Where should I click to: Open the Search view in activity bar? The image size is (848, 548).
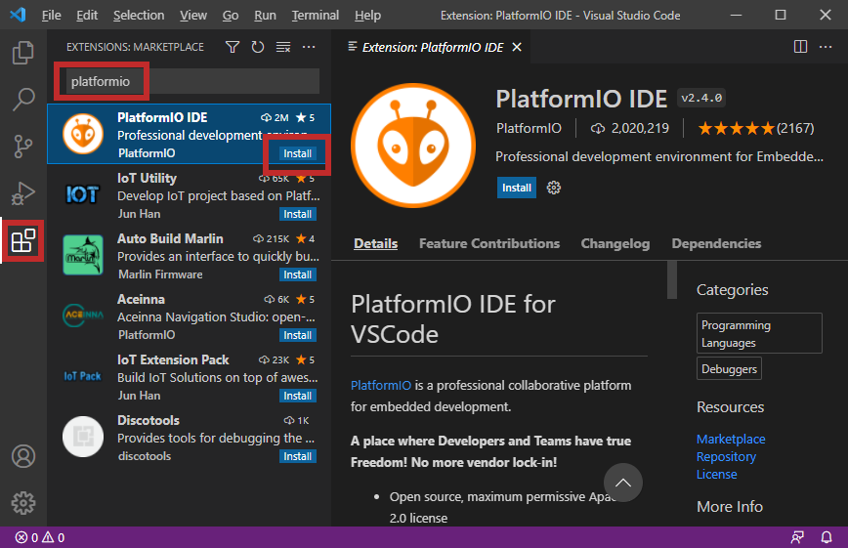point(23,99)
